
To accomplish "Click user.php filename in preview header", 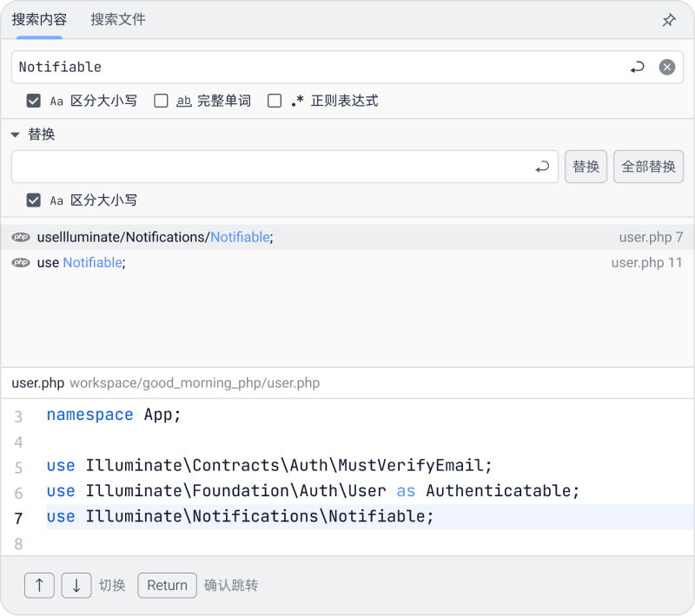I will click(x=37, y=383).
